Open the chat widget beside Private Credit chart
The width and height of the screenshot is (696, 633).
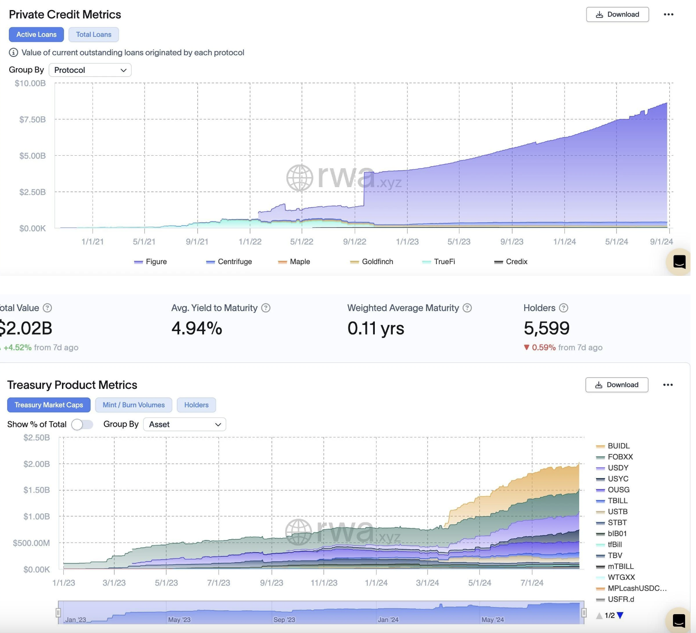[x=679, y=262]
